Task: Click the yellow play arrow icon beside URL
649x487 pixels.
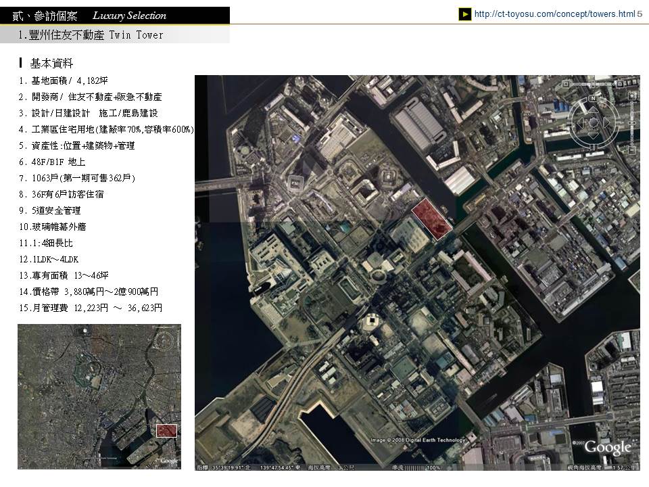Action: [x=465, y=14]
